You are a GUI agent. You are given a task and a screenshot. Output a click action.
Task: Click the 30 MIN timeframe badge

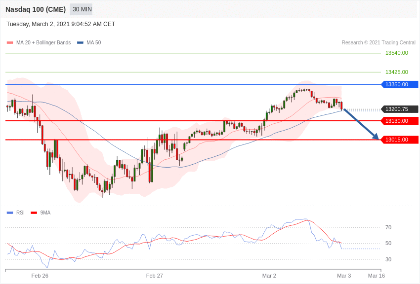(x=81, y=9)
